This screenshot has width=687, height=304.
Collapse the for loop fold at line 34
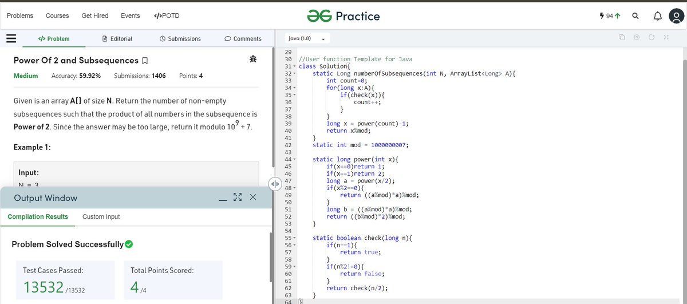[x=295, y=88]
